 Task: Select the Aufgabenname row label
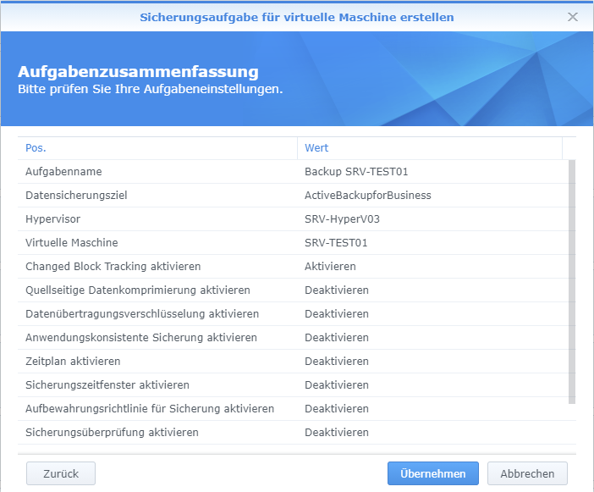click(63, 172)
